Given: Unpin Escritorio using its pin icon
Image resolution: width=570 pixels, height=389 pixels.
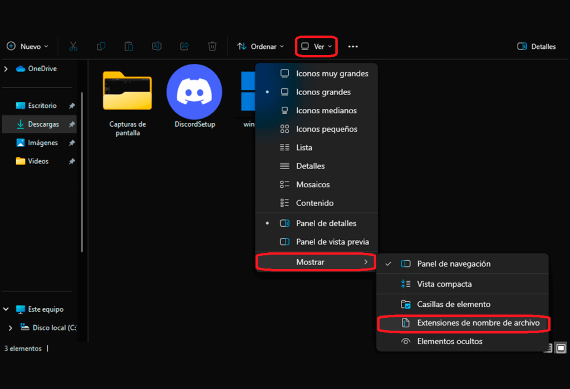Looking at the screenshot, I should point(72,106).
